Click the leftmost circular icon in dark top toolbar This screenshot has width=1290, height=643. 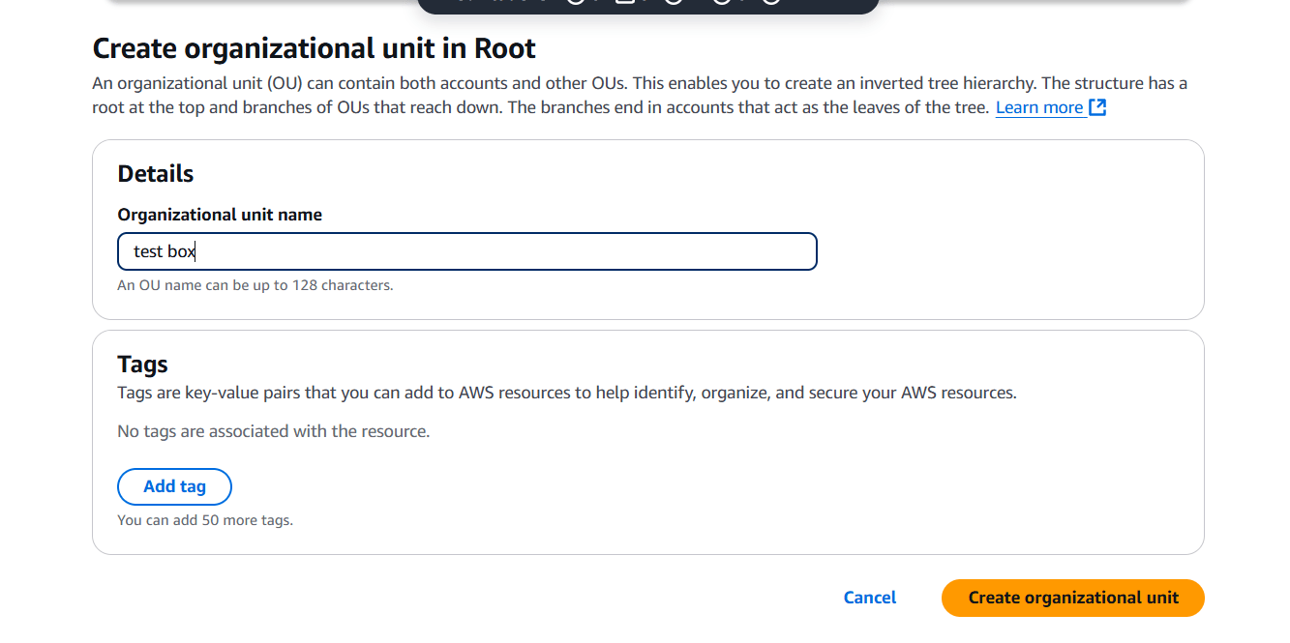[x=575, y=2]
